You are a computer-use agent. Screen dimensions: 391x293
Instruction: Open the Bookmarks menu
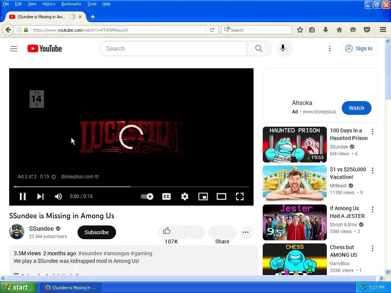coord(71,4)
